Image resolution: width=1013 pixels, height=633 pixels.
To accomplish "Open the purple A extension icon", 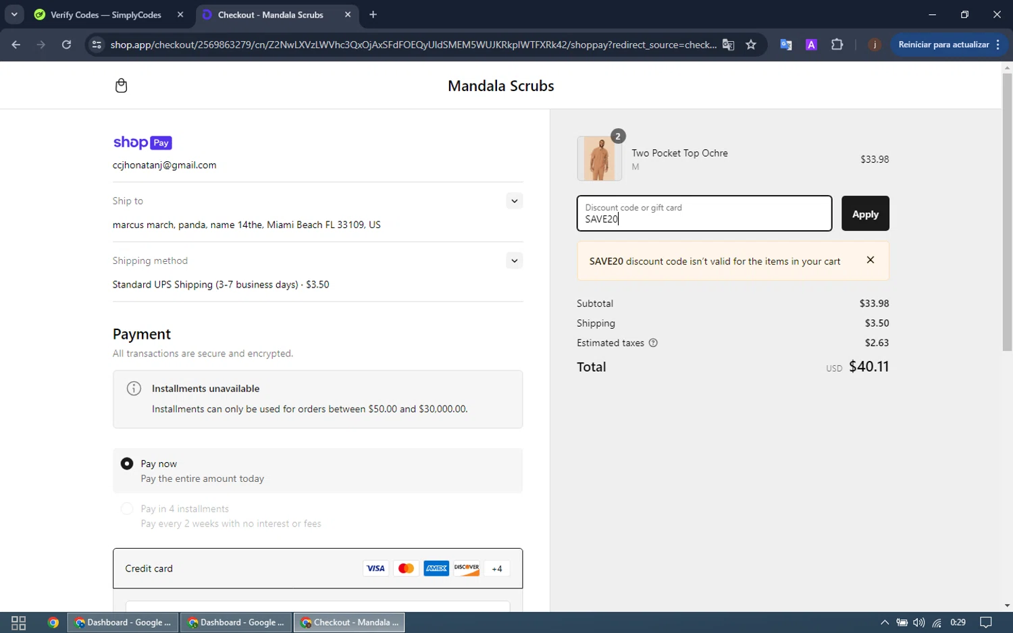I will tap(812, 45).
